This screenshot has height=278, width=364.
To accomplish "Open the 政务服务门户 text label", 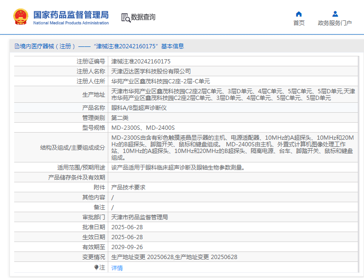I will (335, 23).
